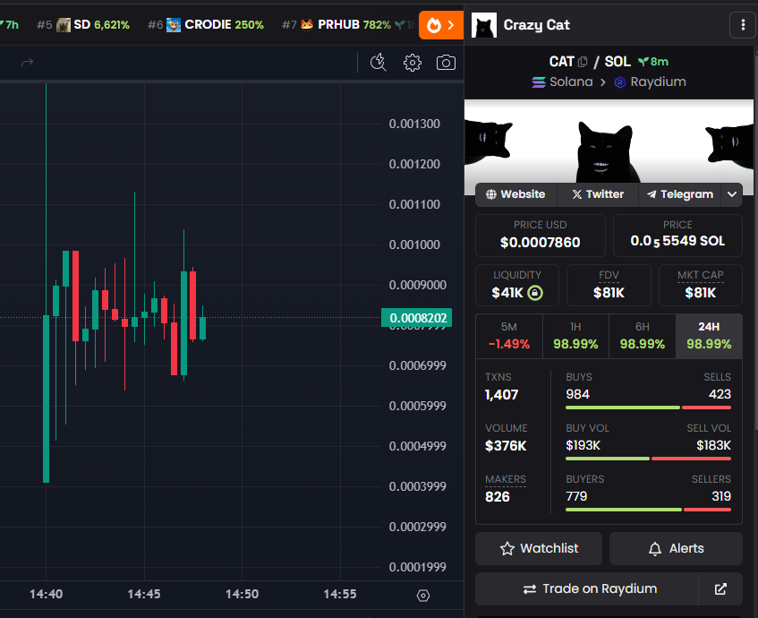This screenshot has width=758, height=618.
Task: Click the MAKERS 826 value
Action: (x=498, y=497)
